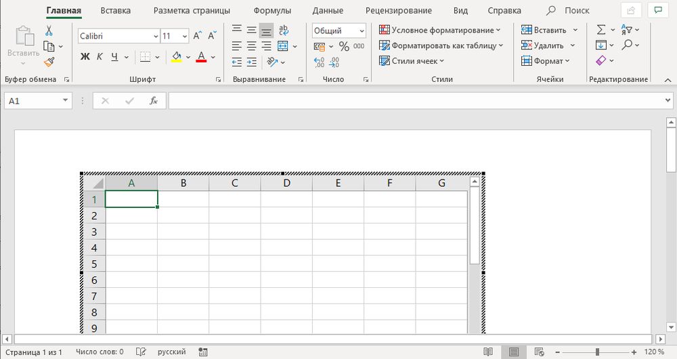Open the Вставка ribbon tab
Image resolution: width=677 pixels, height=359 pixels.
tap(115, 11)
